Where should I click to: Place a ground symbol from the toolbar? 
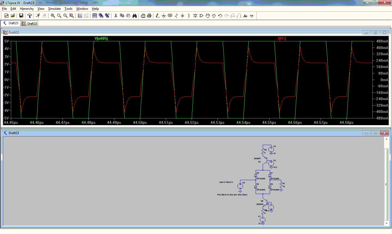pos(164,16)
